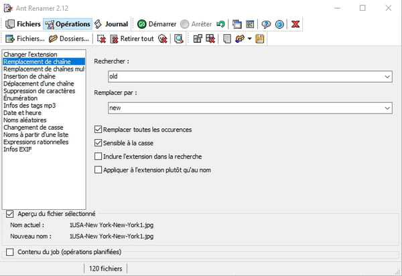Open the Opérations tab
The width and height of the screenshot is (402, 276).
[x=68, y=24]
